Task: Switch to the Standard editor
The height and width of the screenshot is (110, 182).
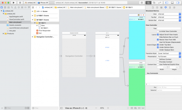Action: pos(148,3)
